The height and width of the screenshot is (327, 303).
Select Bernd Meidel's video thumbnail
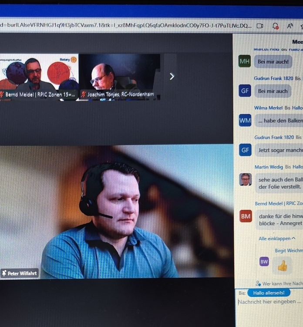pyautogui.click(x=38, y=74)
